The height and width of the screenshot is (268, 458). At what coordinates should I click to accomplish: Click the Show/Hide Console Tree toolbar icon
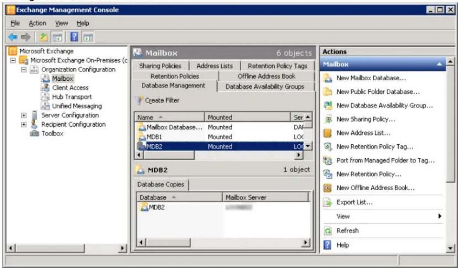point(57,37)
